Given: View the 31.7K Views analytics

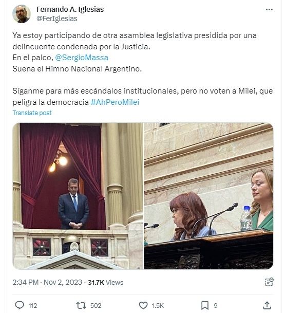Looking at the screenshot, I should pos(105,282).
